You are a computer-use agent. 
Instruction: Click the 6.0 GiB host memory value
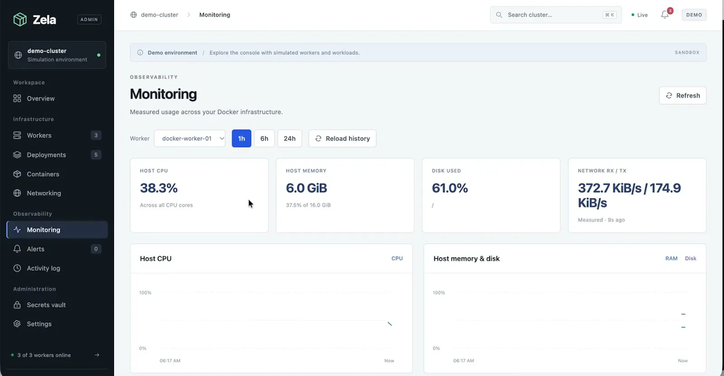coord(306,188)
